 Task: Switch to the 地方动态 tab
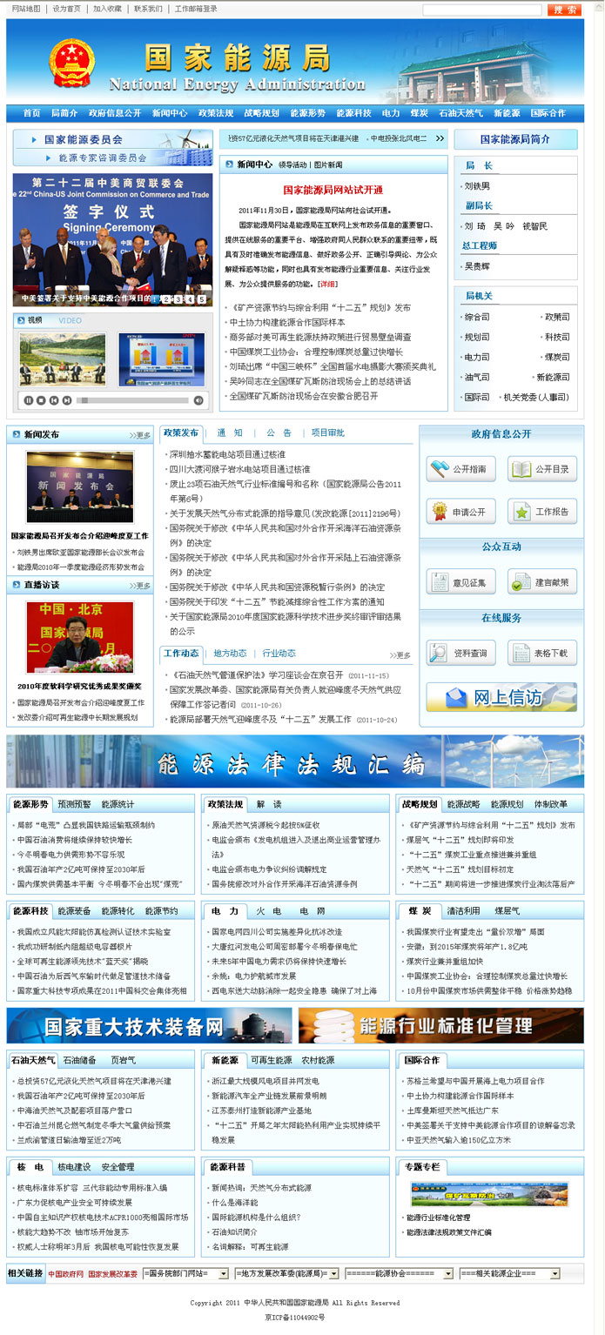point(230,654)
